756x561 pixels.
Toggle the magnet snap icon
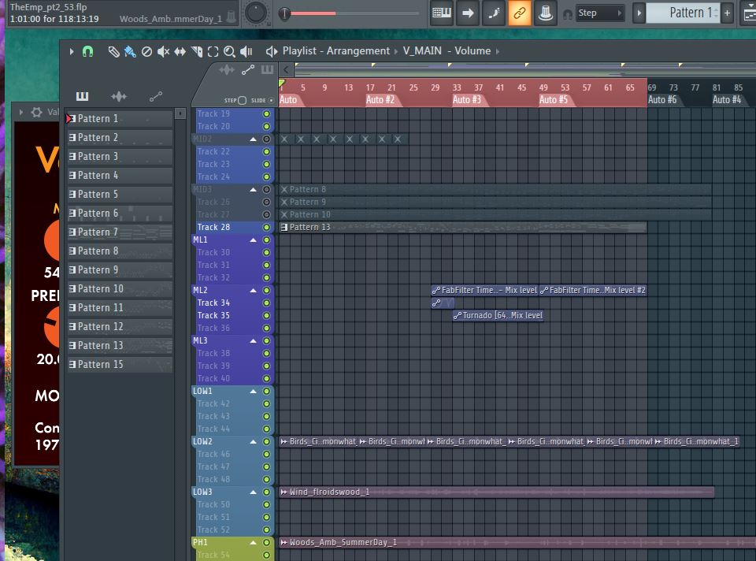pos(87,52)
